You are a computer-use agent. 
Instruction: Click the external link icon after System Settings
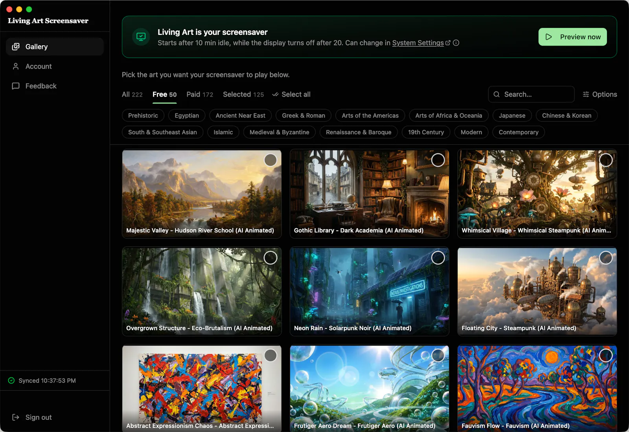coord(448,43)
